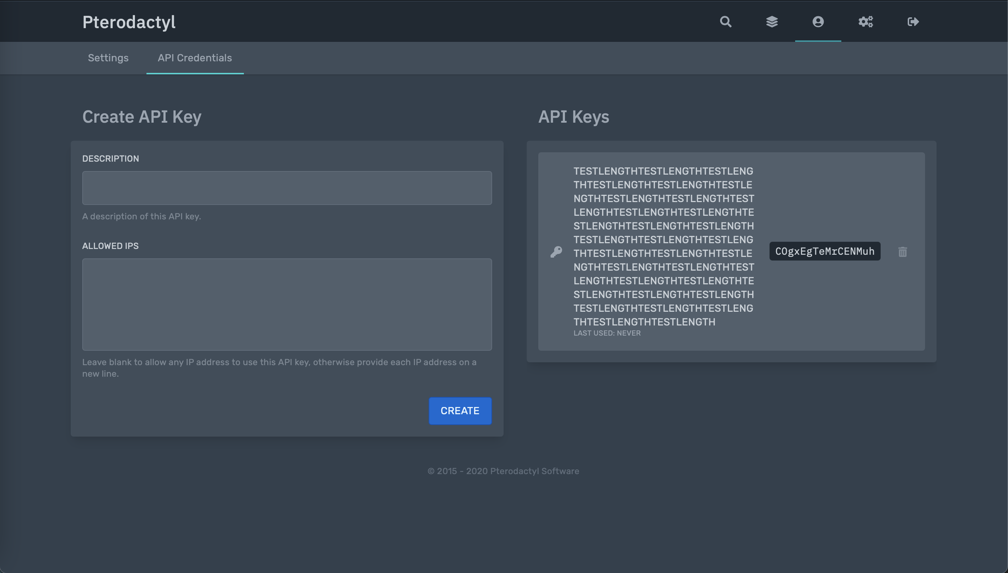Screen dimensions: 1008x573
Task: Open the admin settings gears icon
Action: pos(865,22)
